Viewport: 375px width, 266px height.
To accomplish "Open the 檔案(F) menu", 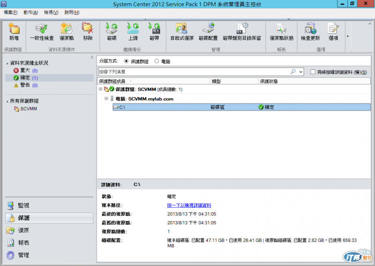I will coord(10,13).
